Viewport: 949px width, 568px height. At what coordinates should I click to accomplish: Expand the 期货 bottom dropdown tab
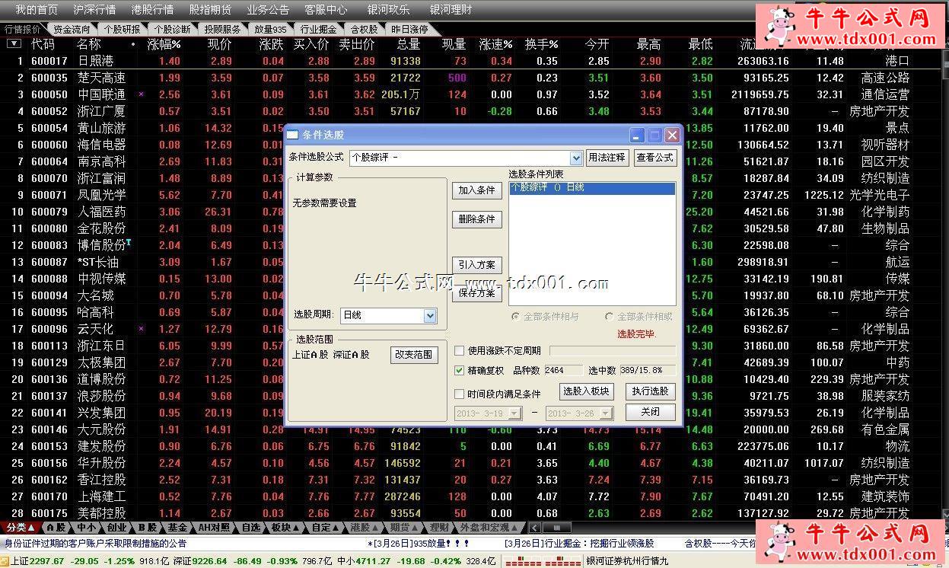coord(405,527)
